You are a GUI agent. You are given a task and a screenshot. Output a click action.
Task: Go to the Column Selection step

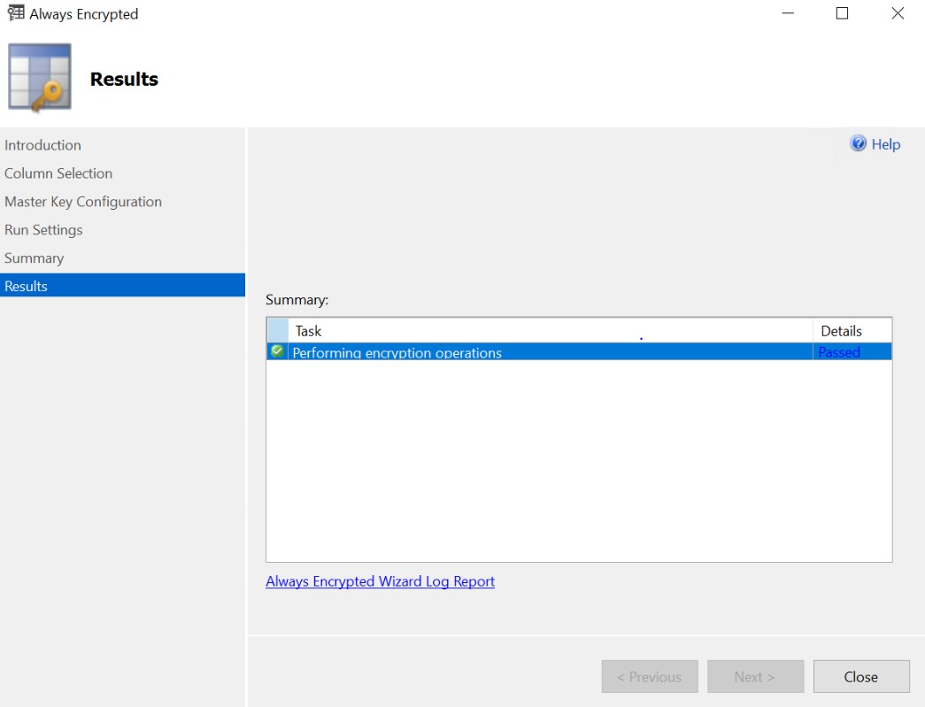[58, 173]
